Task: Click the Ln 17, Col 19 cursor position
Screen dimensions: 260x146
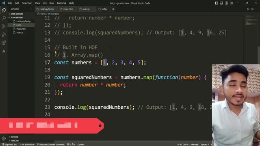Action: pyautogui.click(x=188, y=144)
